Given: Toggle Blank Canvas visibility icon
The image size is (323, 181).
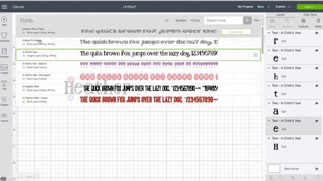Looking at the screenshot, I should pos(316,169).
